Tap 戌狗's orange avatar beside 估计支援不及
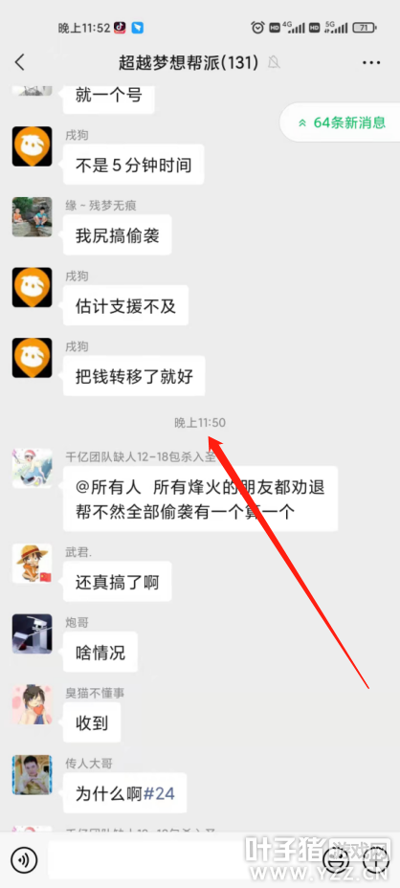Screen dimensions: 400x888 [x=32, y=287]
